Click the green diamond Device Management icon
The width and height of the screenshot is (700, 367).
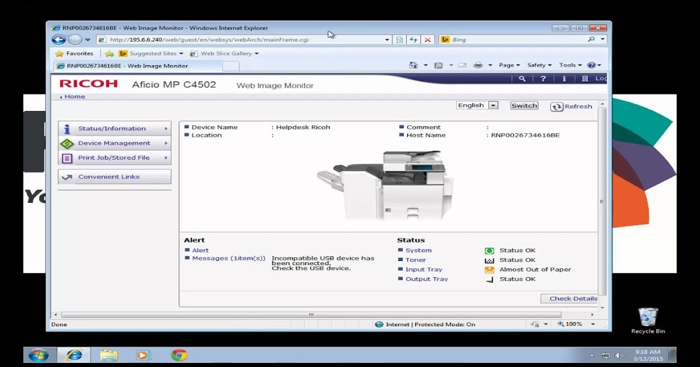click(x=67, y=143)
